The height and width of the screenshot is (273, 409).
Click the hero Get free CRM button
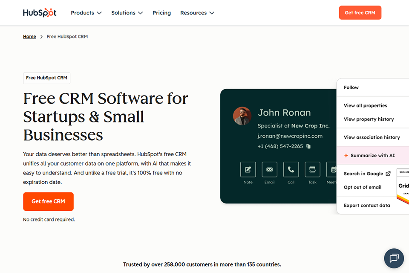point(48,201)
